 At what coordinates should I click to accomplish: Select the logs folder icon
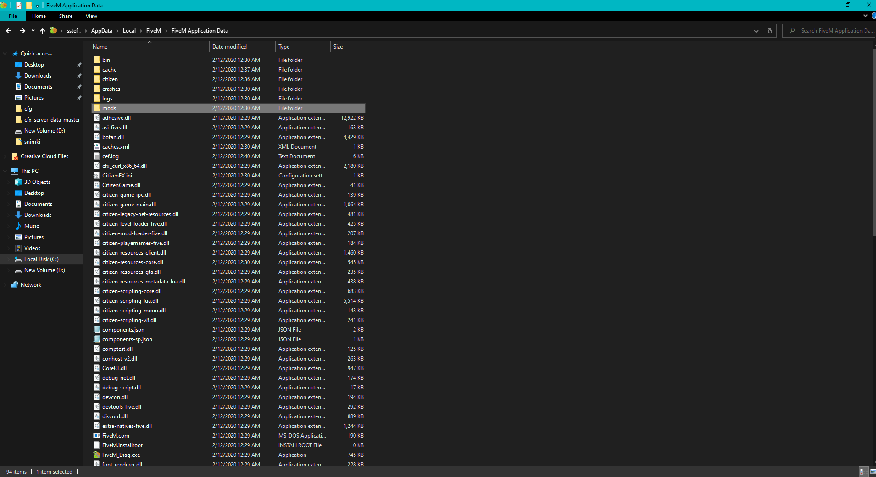(x=97, y=99)
